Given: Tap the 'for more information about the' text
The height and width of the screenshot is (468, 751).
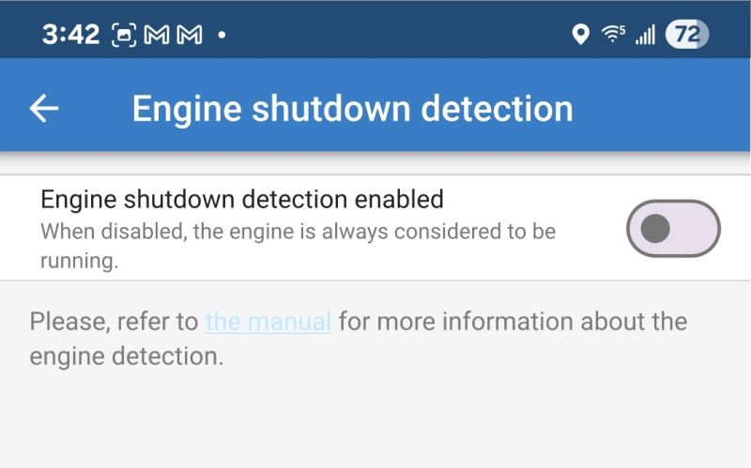Looking at the screenshot, I should pyautogui.click(x=513, y=321).
